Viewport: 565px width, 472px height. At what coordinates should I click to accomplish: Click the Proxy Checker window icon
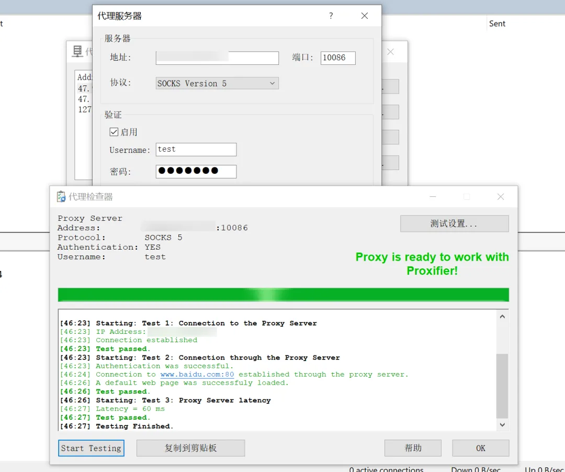61,196
